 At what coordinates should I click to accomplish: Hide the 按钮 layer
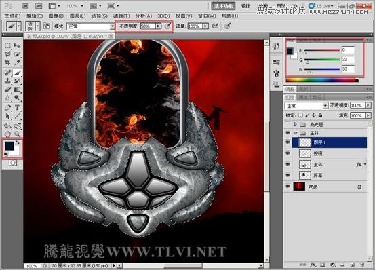[x=288, y=153]
